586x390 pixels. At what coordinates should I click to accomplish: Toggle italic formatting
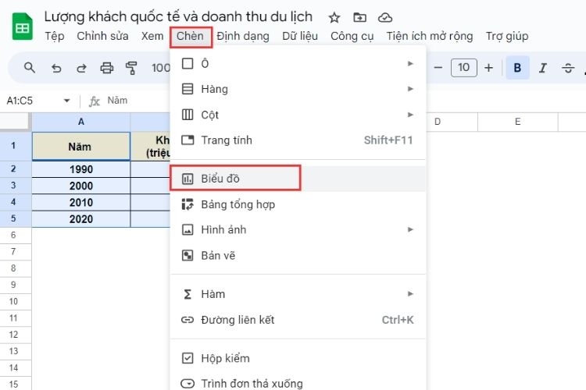coord(543,68)
